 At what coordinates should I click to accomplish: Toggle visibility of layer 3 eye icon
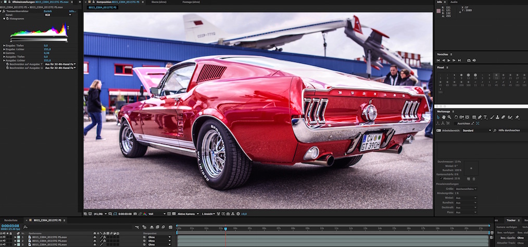[x=2, y=244]
